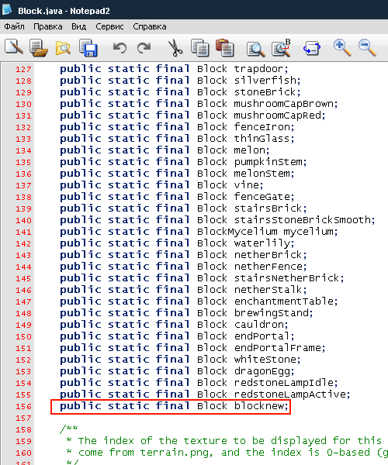This screenshot has height=465, width=388.
Task: Click the word trapdoor on line 127
Action: point(259,69)
